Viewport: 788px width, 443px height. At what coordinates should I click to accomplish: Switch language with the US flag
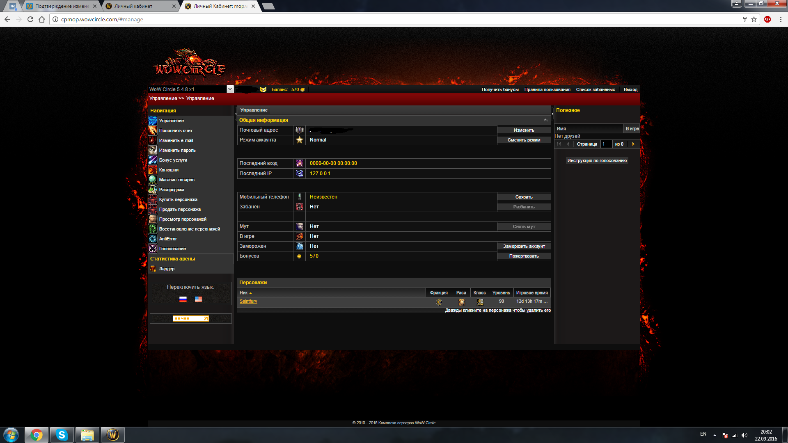198,299
